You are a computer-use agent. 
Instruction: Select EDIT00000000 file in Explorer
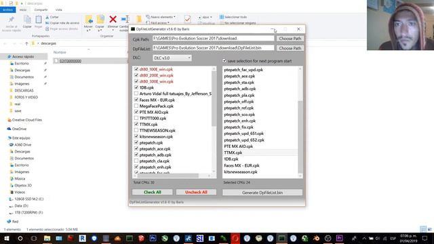(71, 61)
